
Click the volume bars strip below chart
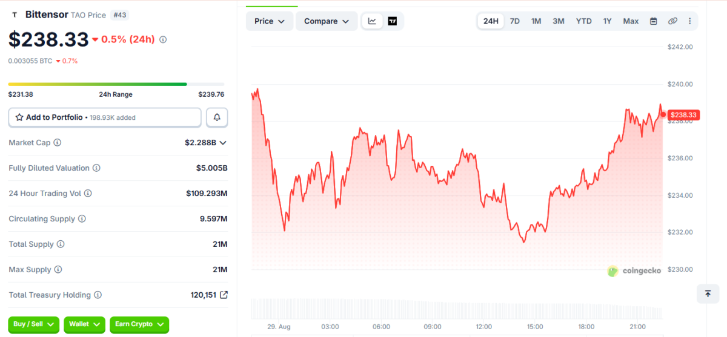click(x=457, y=308)
